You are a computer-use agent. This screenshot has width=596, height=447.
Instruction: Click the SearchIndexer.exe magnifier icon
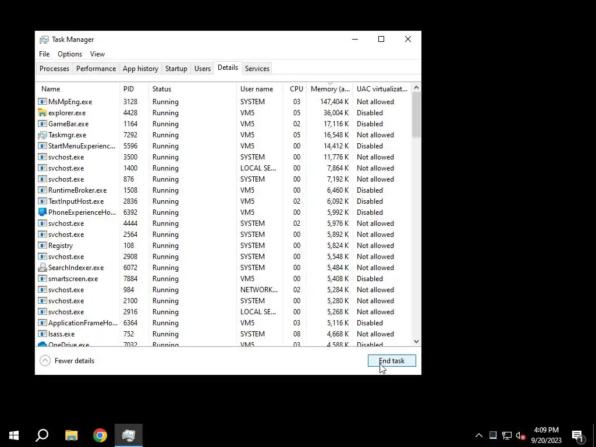42,268
